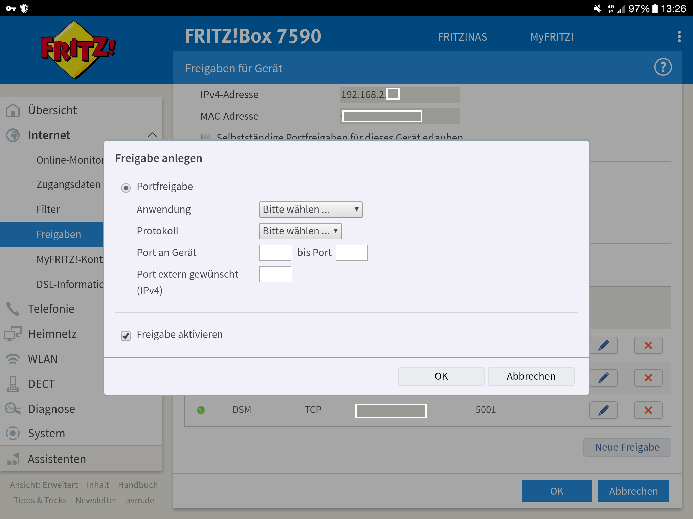Toggle Selbstständige Portfreigaben checkbox
The image size is (693, 519).
(205, 137)
